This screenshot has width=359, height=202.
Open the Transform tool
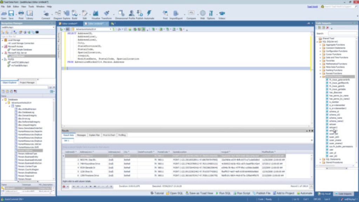[106, 14]
